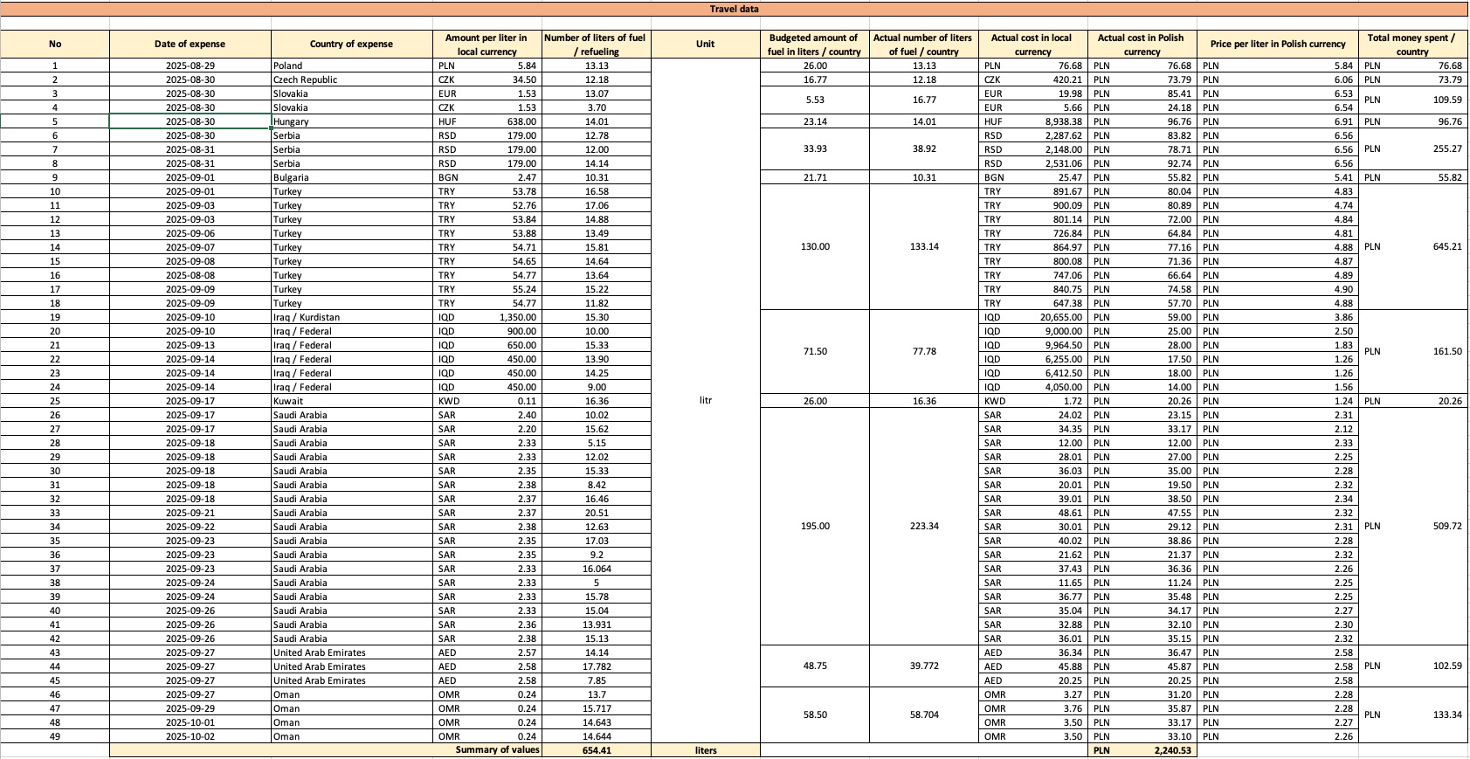Click the "Bulgaria" country cell
Screen dimensions: 1470x759
[291, 177]
